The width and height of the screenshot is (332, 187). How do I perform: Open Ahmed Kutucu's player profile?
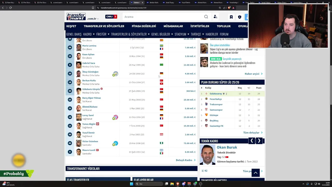pos(90,106)
